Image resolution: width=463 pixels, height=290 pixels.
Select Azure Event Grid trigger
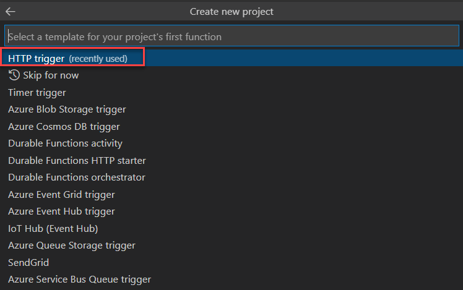tap(61, 195)
